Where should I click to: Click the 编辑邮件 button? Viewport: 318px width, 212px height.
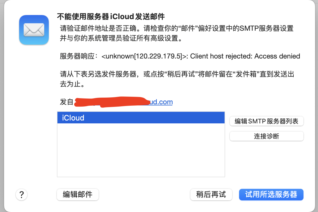78,195
